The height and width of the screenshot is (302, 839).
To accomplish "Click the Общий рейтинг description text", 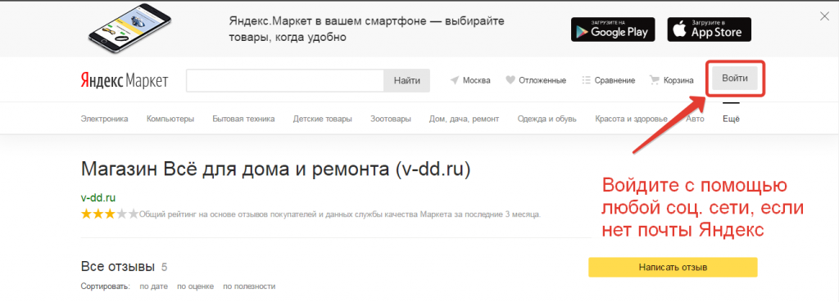I will (x=340, y=215).
